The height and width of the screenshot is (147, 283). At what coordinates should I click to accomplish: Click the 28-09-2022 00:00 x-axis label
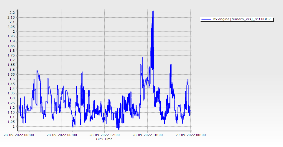(x=19, y=135)
